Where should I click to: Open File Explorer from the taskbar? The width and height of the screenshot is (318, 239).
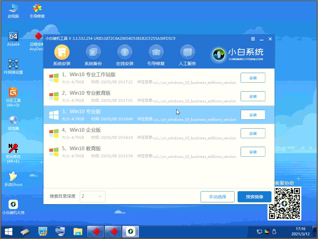78,231
